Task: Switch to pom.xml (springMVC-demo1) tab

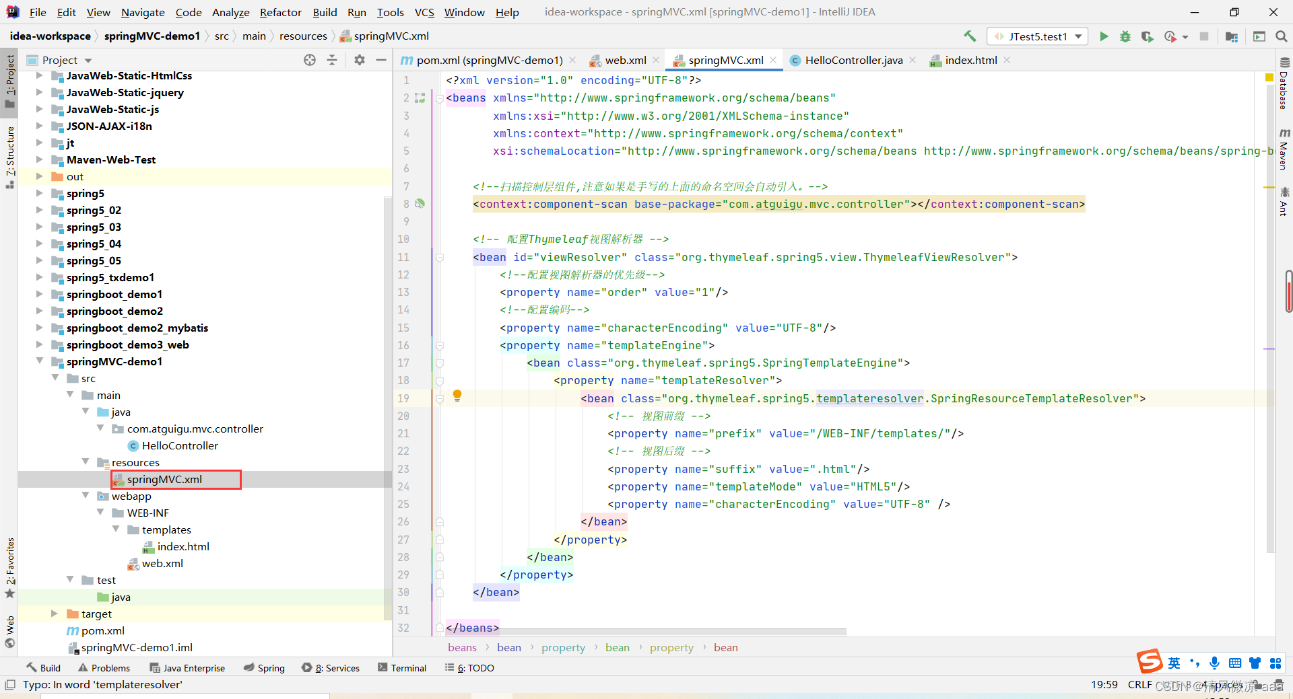Action: pos(489,60)
